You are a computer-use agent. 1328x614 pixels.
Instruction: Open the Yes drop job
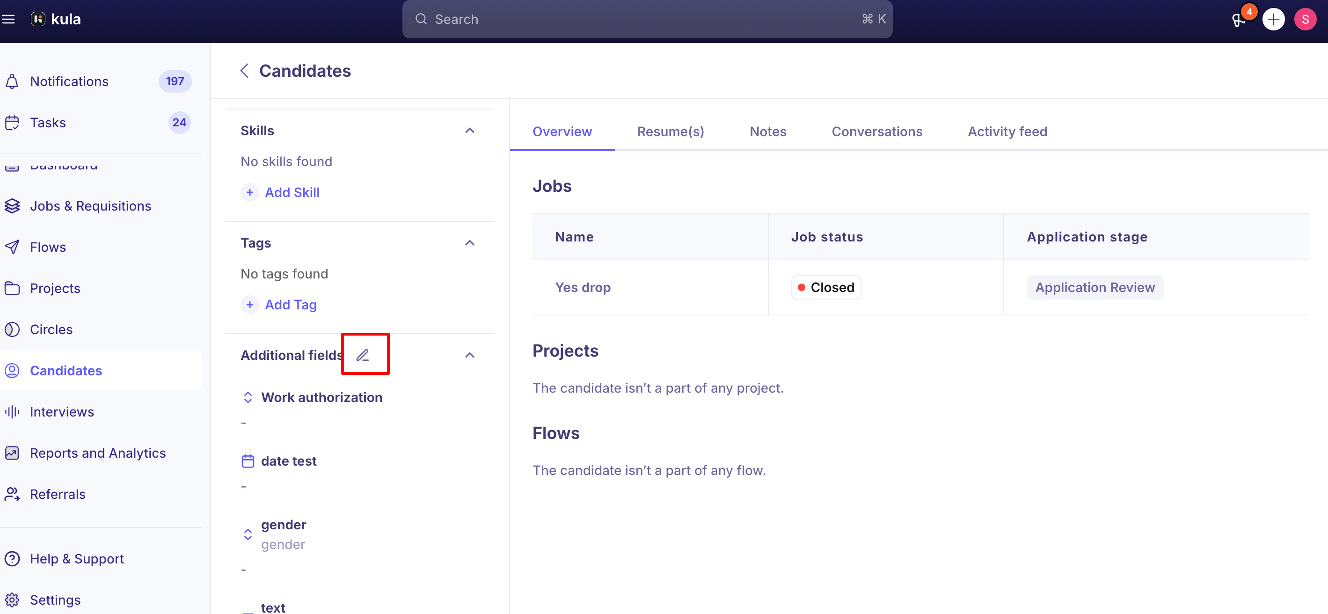point(583,287)
